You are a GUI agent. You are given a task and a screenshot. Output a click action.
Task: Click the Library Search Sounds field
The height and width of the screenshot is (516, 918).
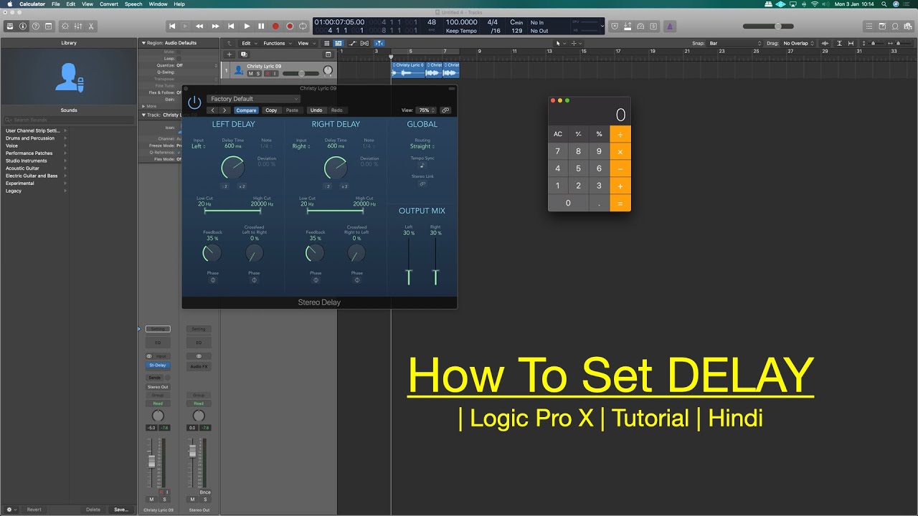coord(69,120)
